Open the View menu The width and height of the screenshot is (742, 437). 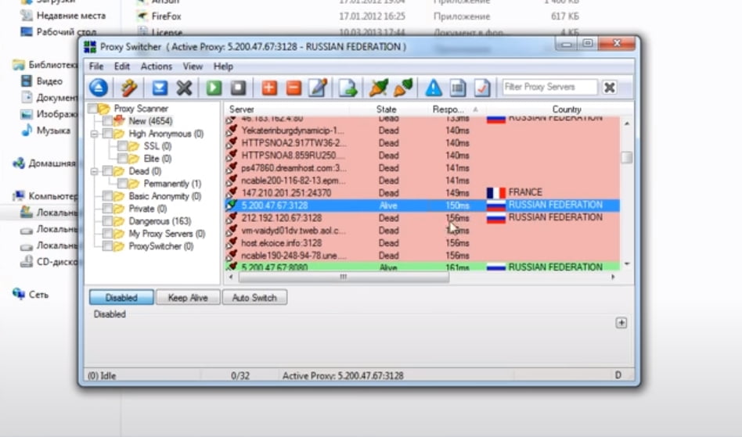click(x=193, y=66)
